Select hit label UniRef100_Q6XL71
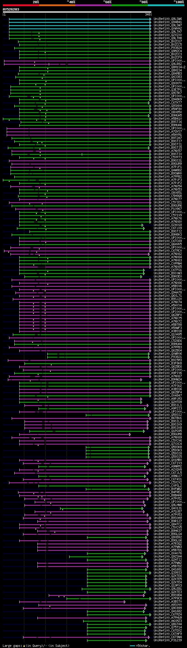Image resolution: width=187 pixels, height=648 pixels. coord(168,296)
